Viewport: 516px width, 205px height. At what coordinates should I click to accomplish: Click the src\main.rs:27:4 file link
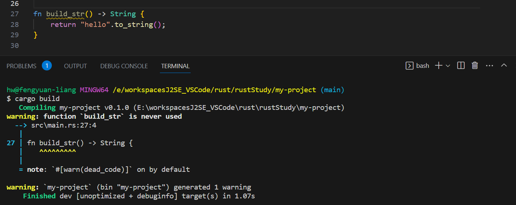(64, 125)
